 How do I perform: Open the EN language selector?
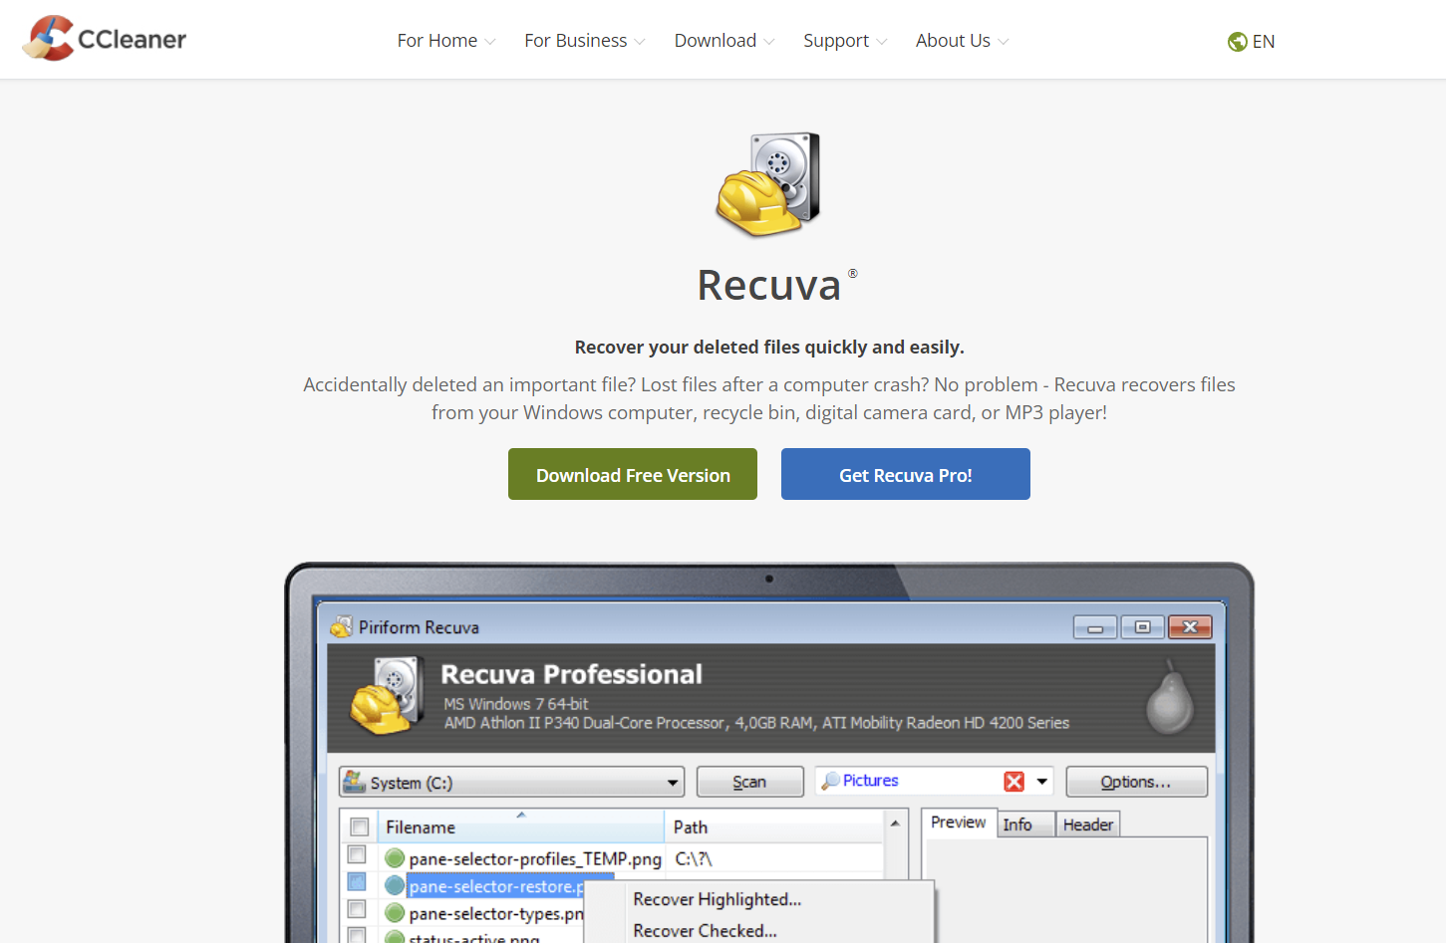[x=1252, y=42]
